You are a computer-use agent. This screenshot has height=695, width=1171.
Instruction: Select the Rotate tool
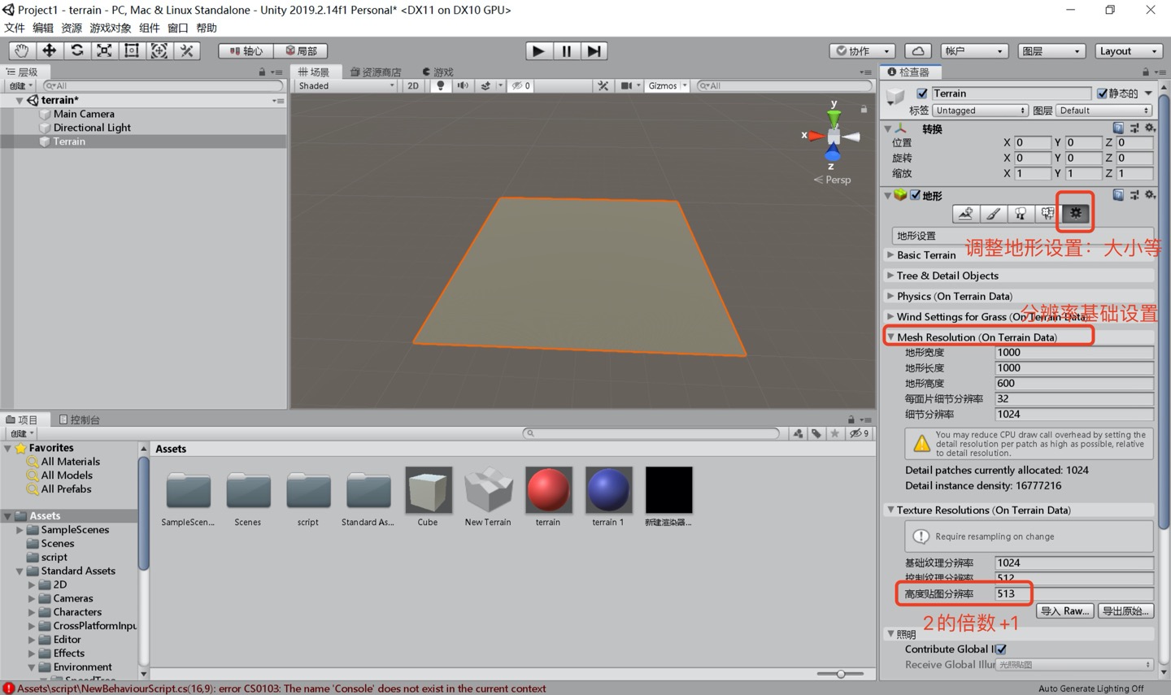point(76,50)
